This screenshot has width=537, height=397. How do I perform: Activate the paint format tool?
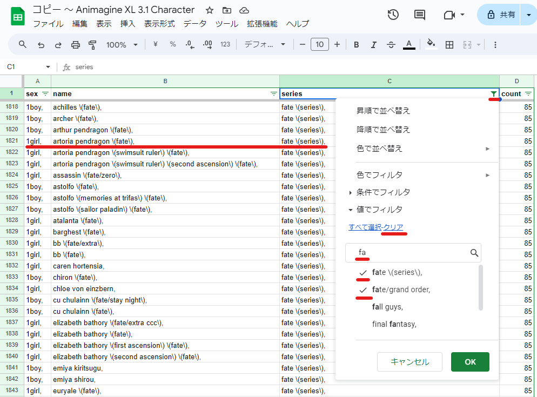[x=92, y=44]
